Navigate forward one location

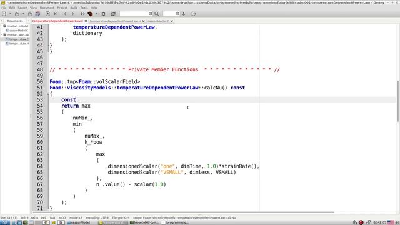coord(72,14)
